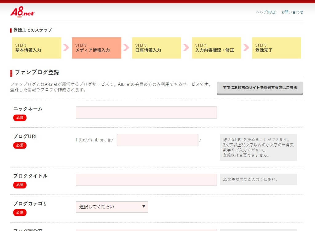Click the red arrow between STEP1 and STEP2
The width and height of the screenshot is (315, 231).
(66, 48)
